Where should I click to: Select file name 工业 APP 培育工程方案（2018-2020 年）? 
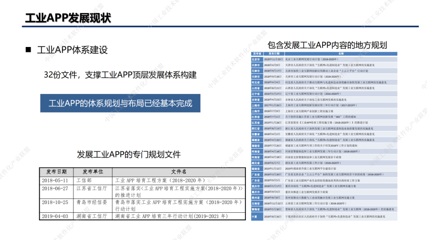pos(160,180)
